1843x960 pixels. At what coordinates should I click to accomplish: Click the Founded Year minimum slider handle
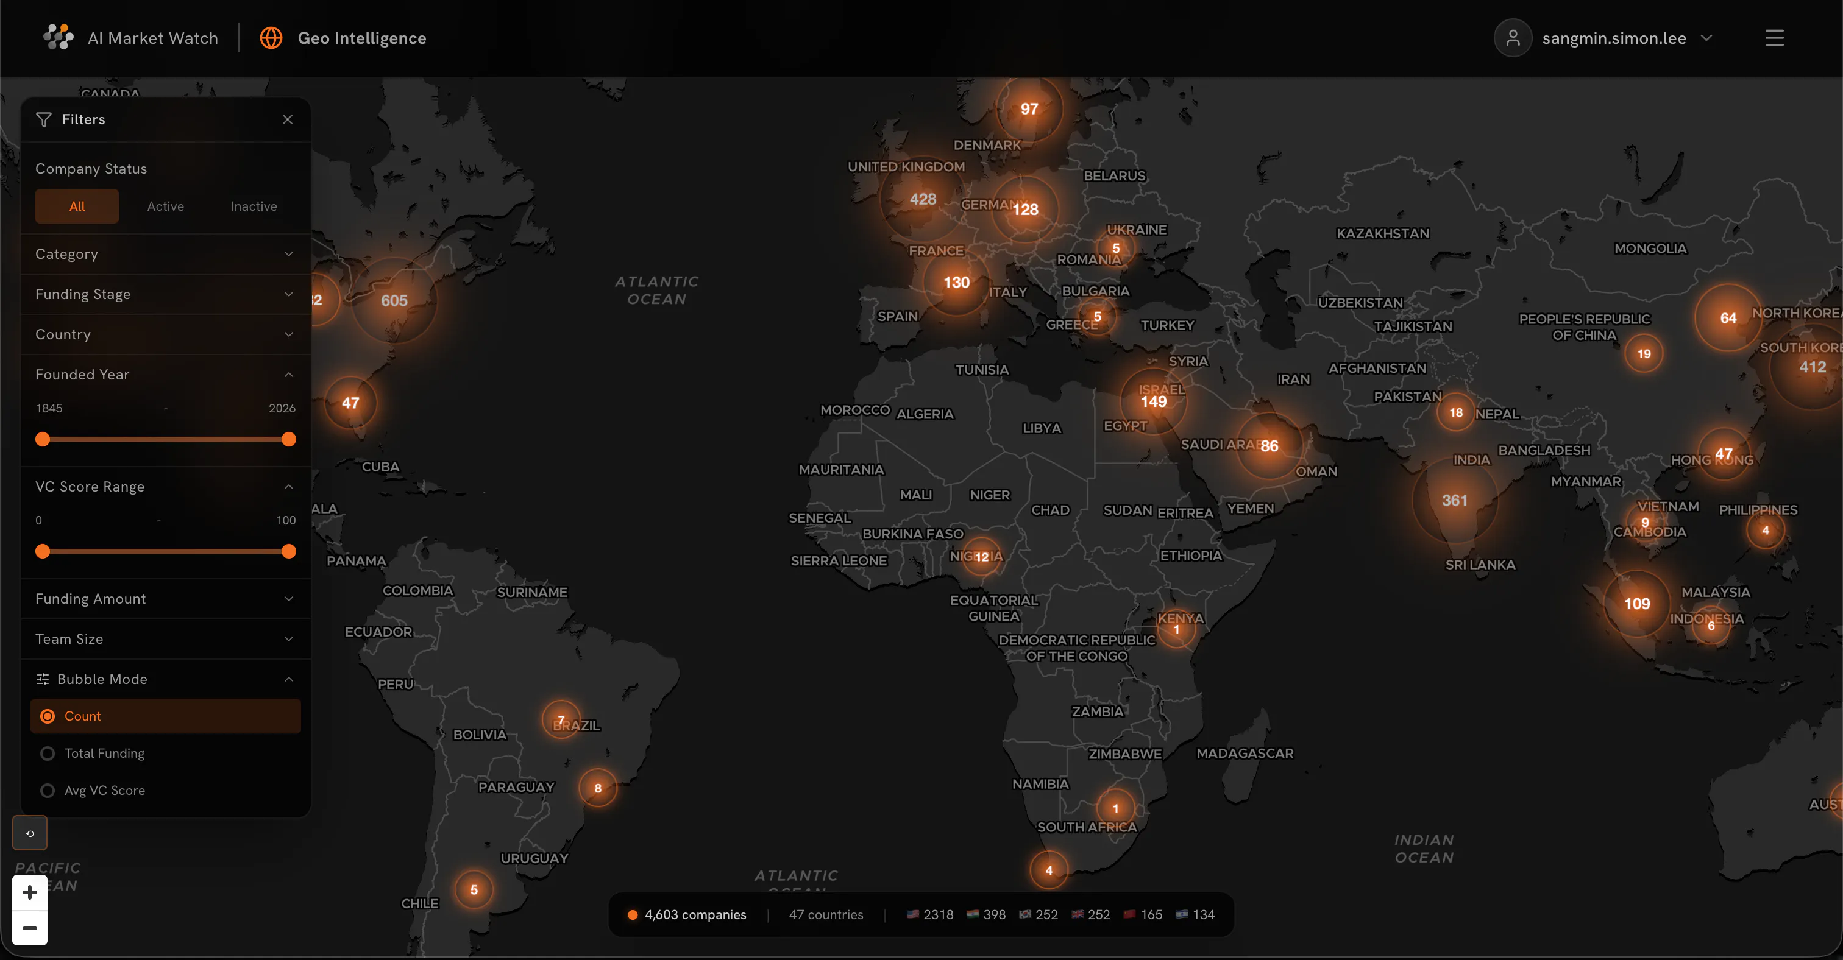tap(43, 439)
